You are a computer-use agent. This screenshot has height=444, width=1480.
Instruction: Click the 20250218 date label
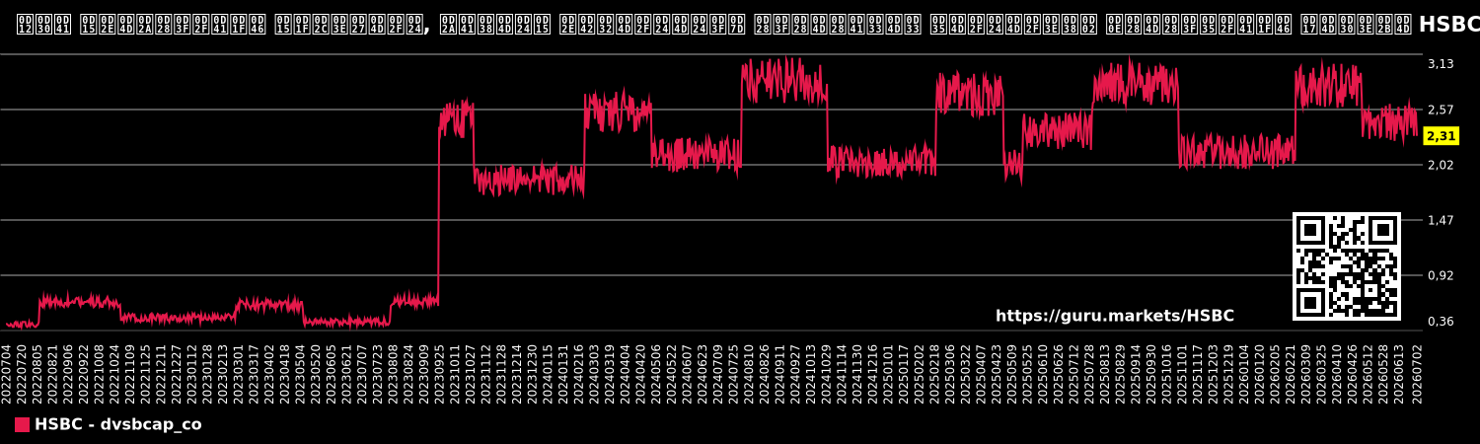coord(935,373)
